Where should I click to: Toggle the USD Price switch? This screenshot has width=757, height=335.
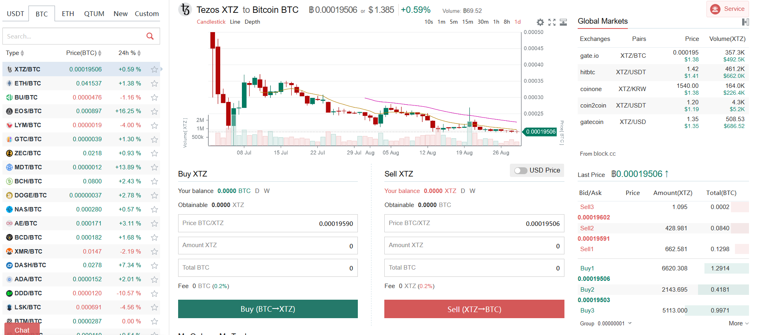[521, 171]
